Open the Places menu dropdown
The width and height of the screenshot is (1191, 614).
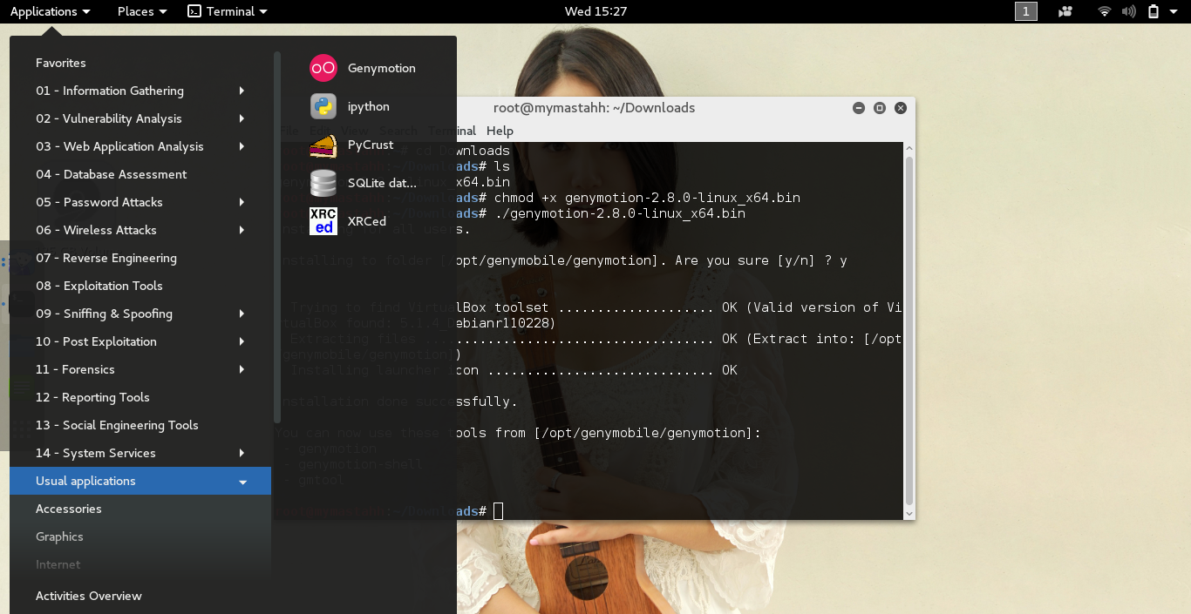[141, 11]
